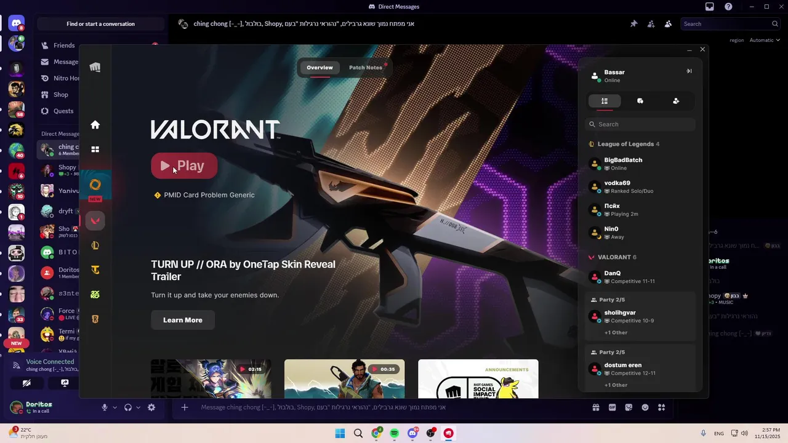
Task: Open the apps launcher icon in message bar
Action: (x=662, y=407)
